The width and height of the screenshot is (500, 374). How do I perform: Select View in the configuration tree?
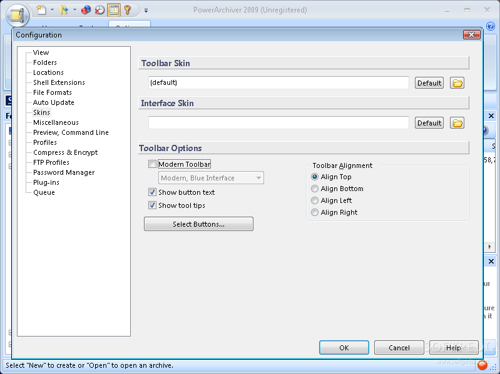point(41,52)
